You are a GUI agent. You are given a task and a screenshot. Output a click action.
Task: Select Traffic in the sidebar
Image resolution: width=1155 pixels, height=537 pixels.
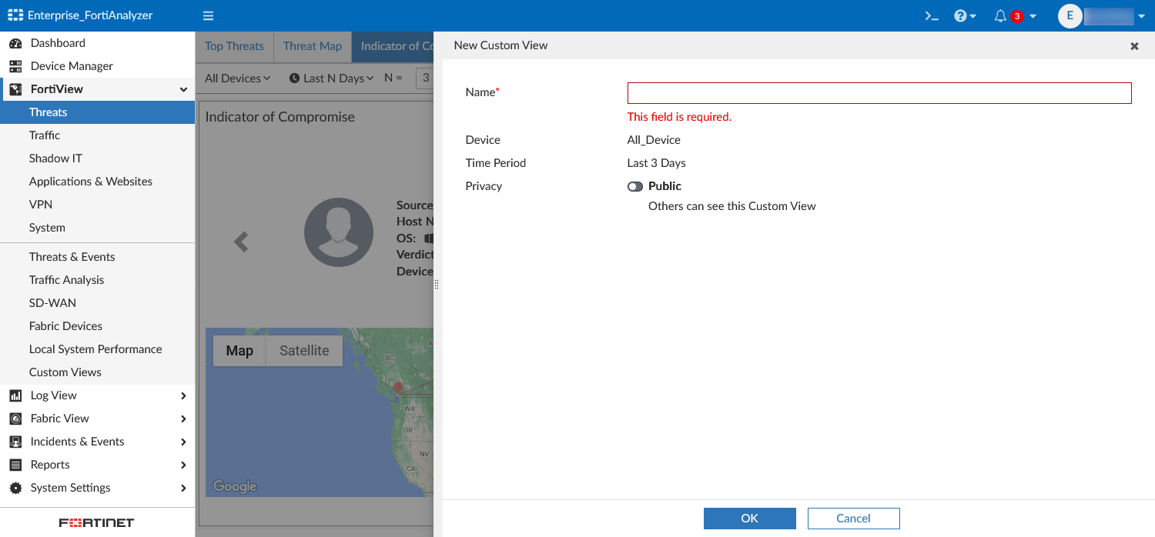(97, 135)
